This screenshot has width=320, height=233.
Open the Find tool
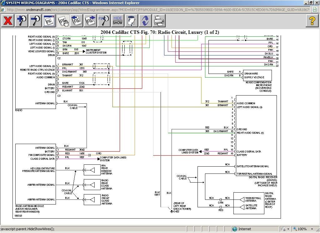[x=104, y=21]
